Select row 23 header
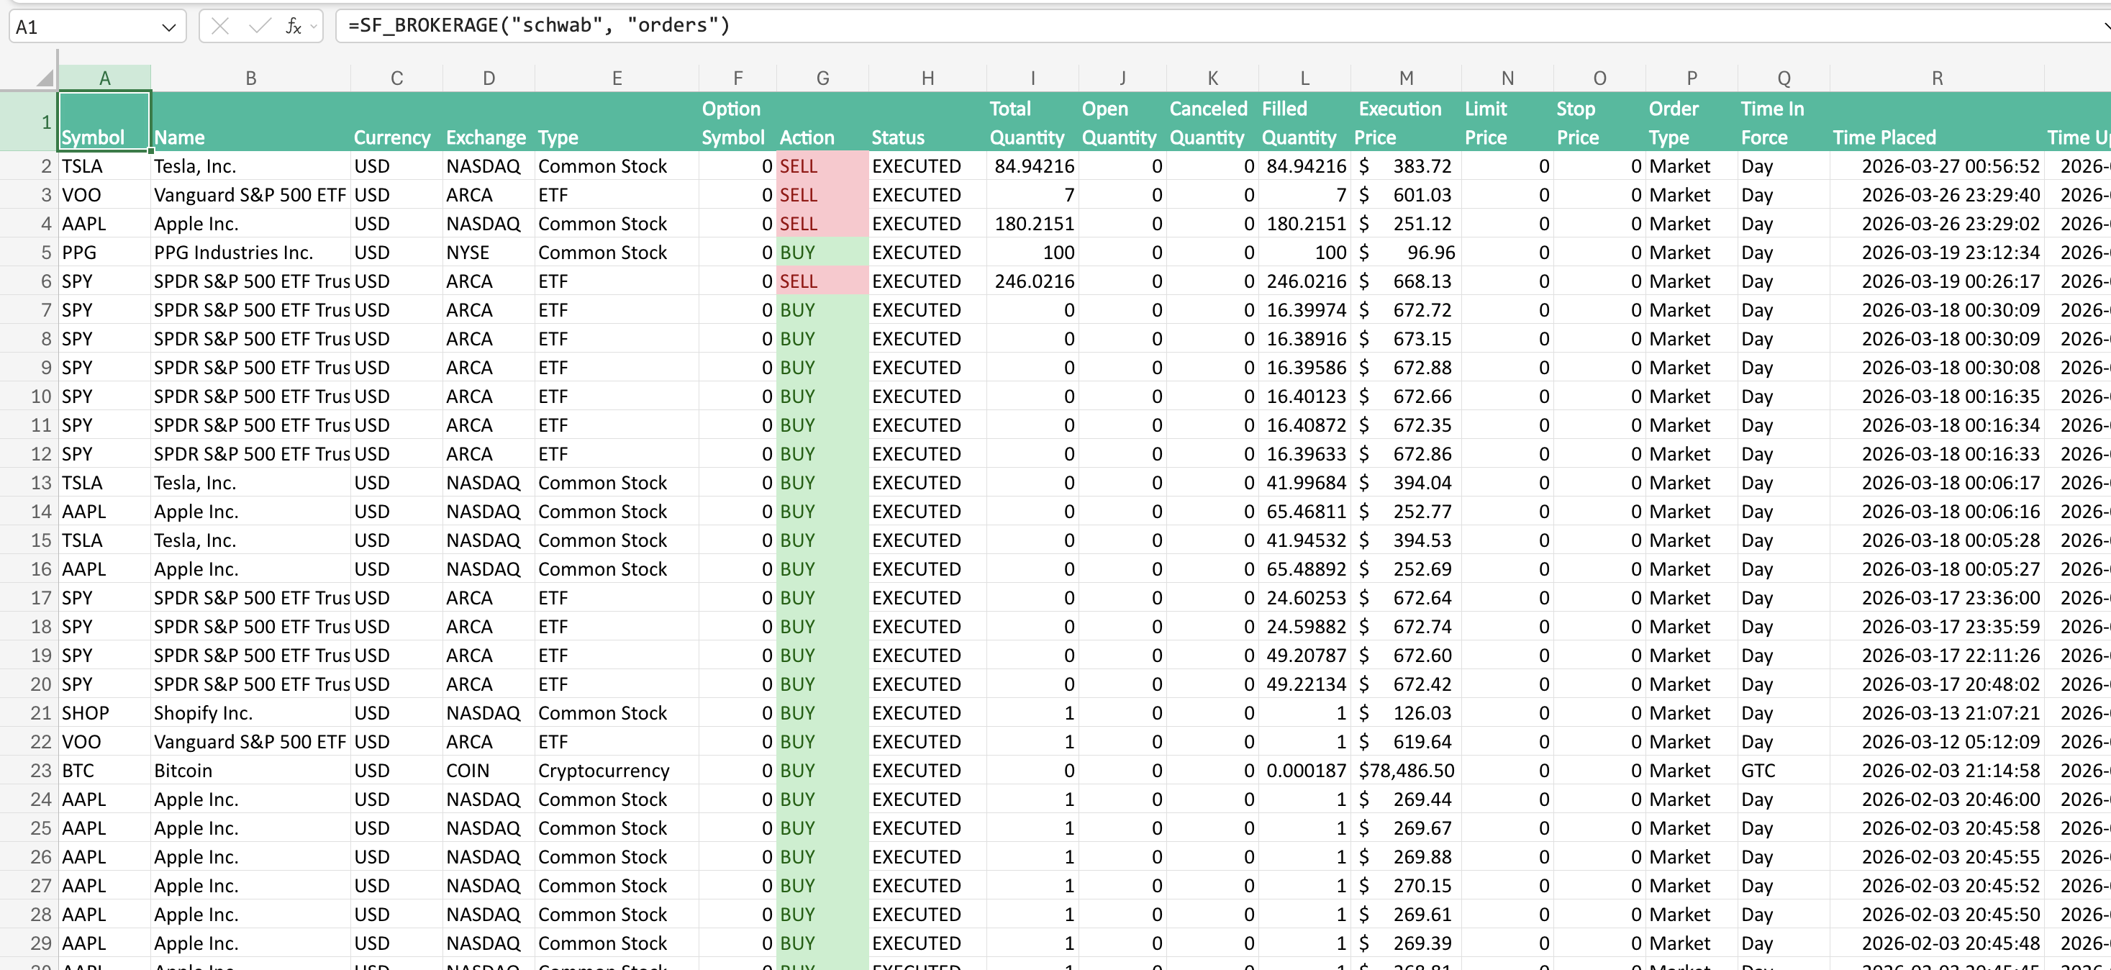 [x=29, y=770]
